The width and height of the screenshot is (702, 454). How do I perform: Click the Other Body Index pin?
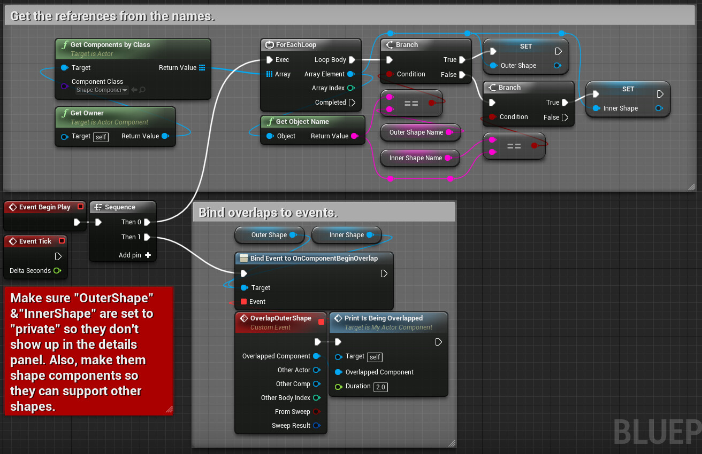tap(316, 398)
